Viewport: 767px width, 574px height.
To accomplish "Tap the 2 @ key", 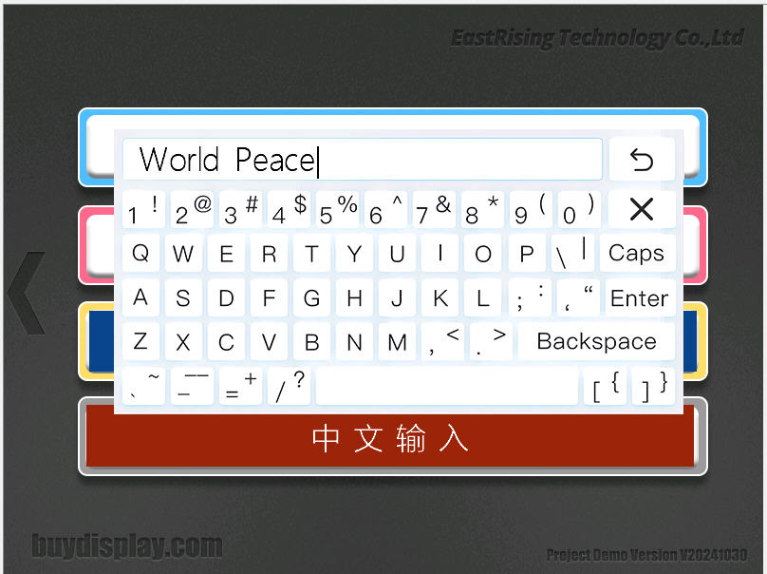I will coord(193,210).
